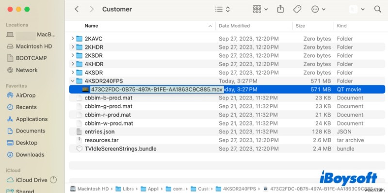
Task: Sort by the Name column header
Action: pos(91,26)
